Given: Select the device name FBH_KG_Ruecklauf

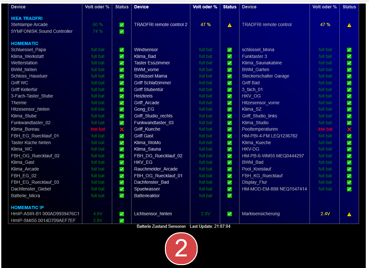Looking at the screenshot, I should tap(262, 176).
